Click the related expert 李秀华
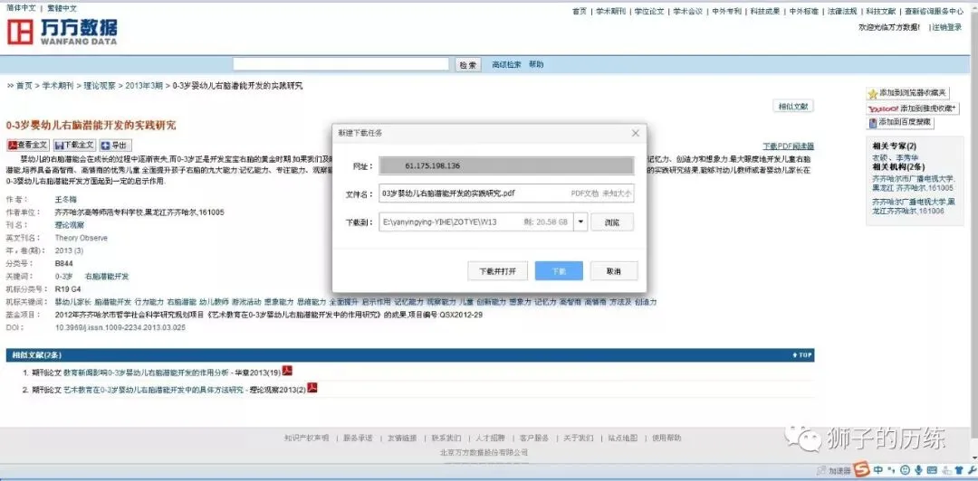 [906, 158]
